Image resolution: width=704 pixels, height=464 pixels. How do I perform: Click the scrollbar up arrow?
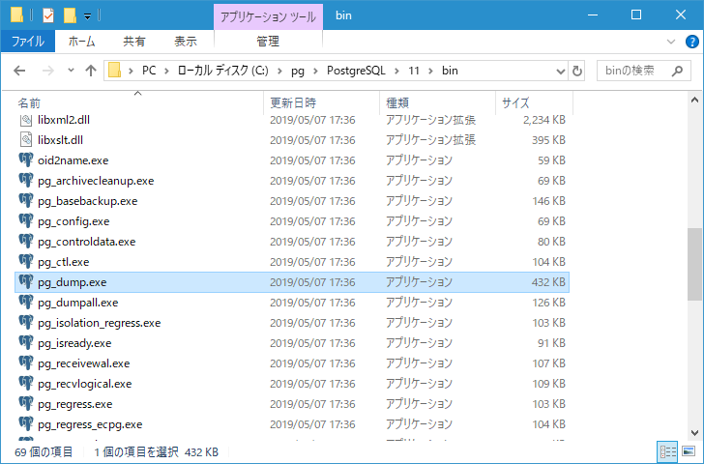pos(694,101)
